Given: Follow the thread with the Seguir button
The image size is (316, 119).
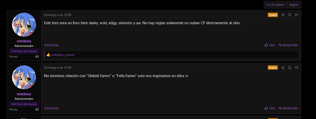Looking at the screenshot, I should click(294, 5).
